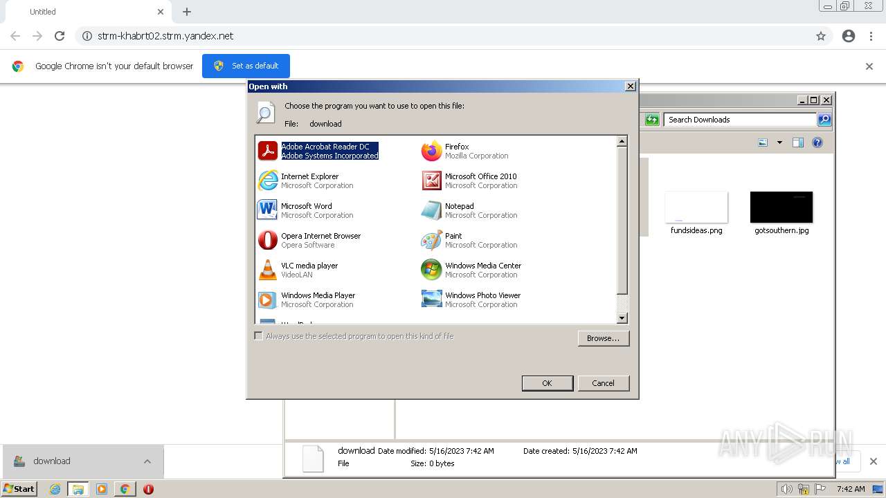Image resolution: width=886 pixels, height=498 pixels.
Task: Click program list scrollbar down arrow
Action: (622, 318)
